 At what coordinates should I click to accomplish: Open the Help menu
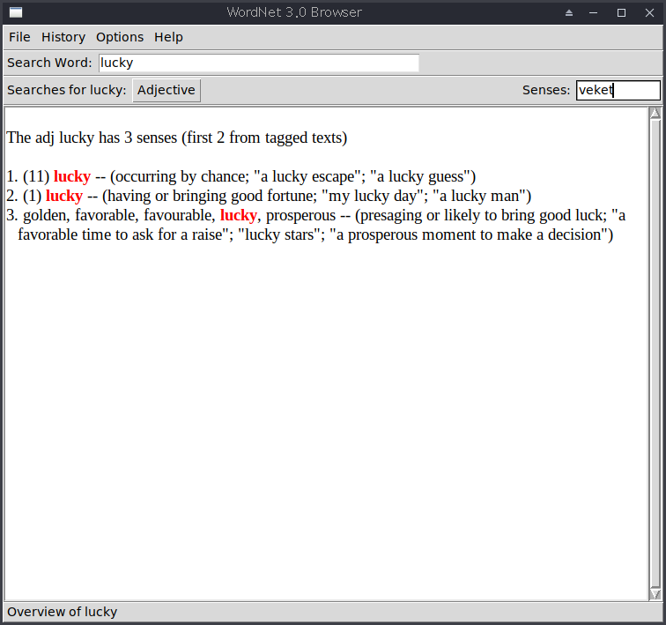(x=168, y=37)
